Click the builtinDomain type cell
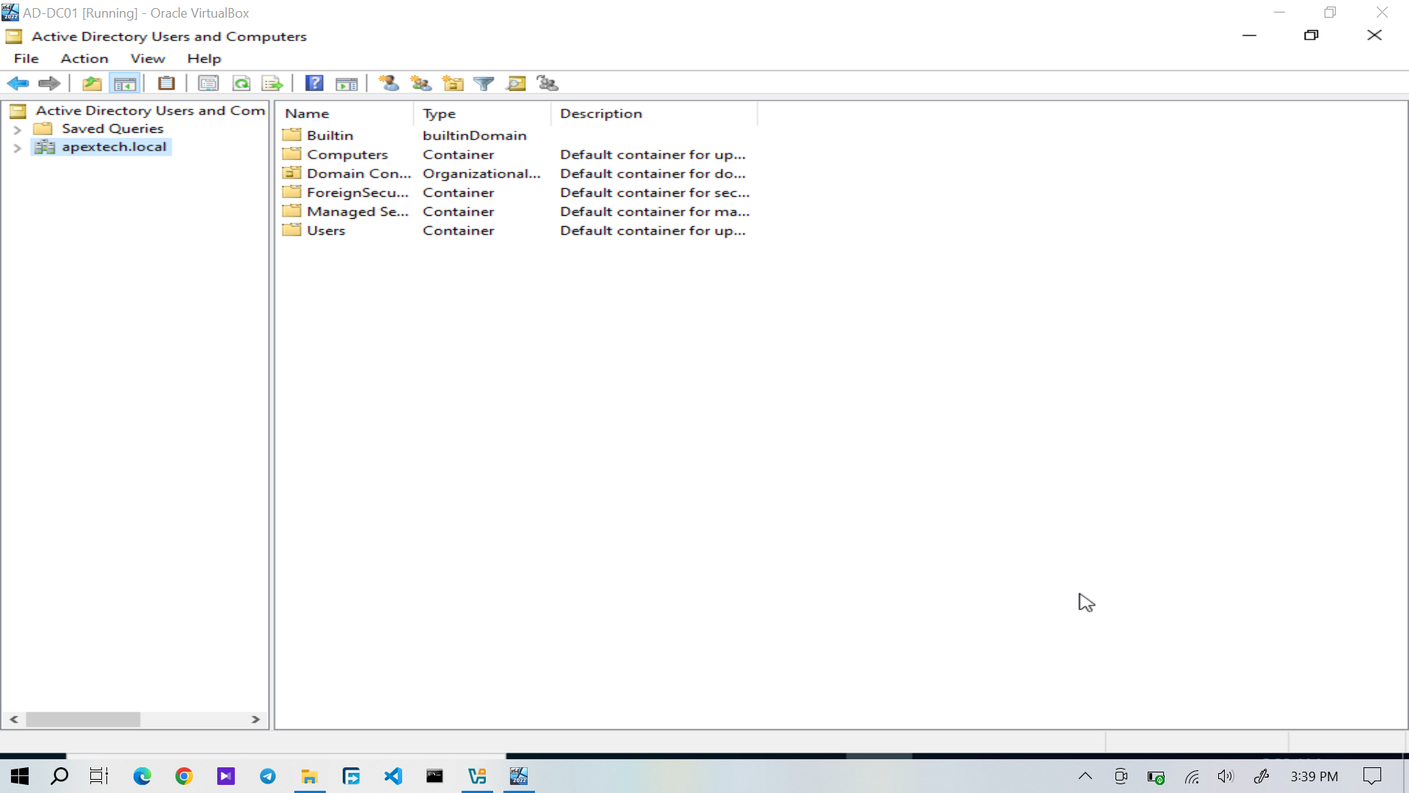 474,136
